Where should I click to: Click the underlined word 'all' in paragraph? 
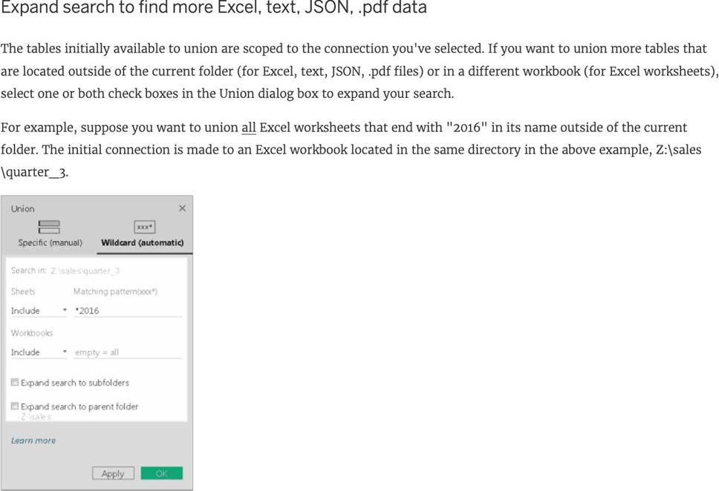click(x=248, y=128)
